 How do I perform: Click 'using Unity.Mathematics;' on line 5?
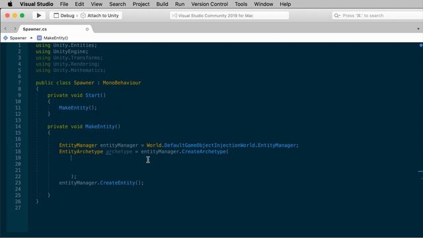71,70
